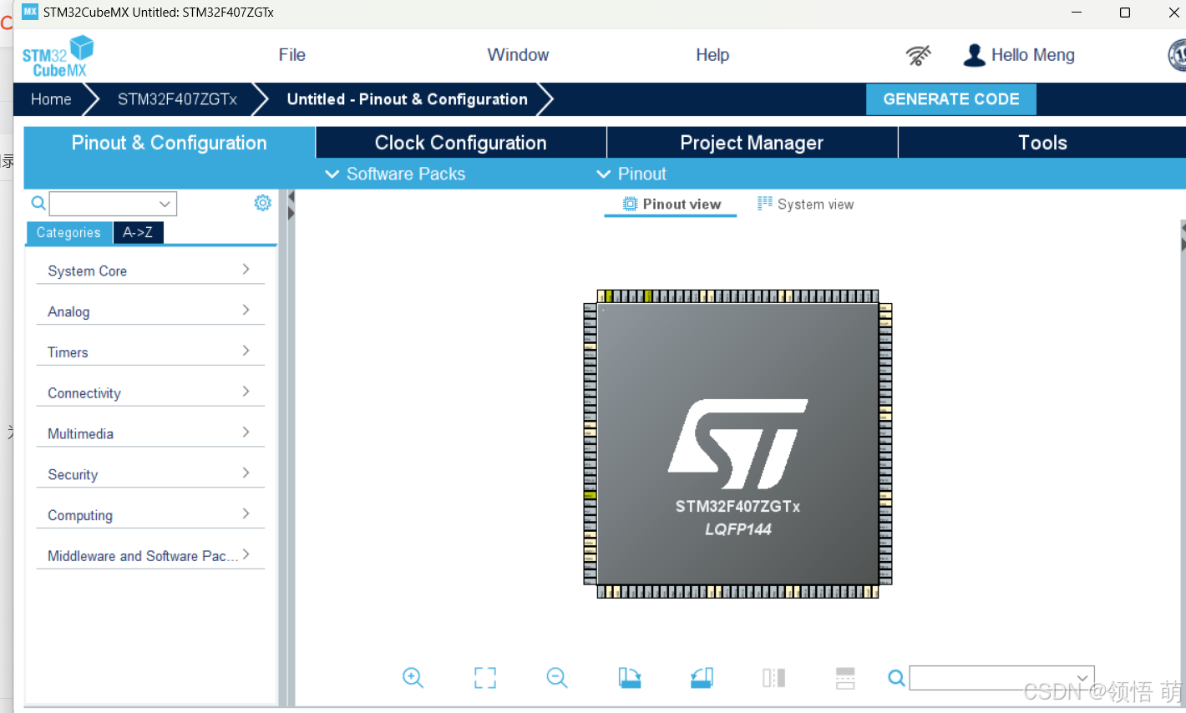The height and width of the screenshot is (713, 1186).
Task: Rotate the chip counterclockwise
Action: tap(701, 678)
